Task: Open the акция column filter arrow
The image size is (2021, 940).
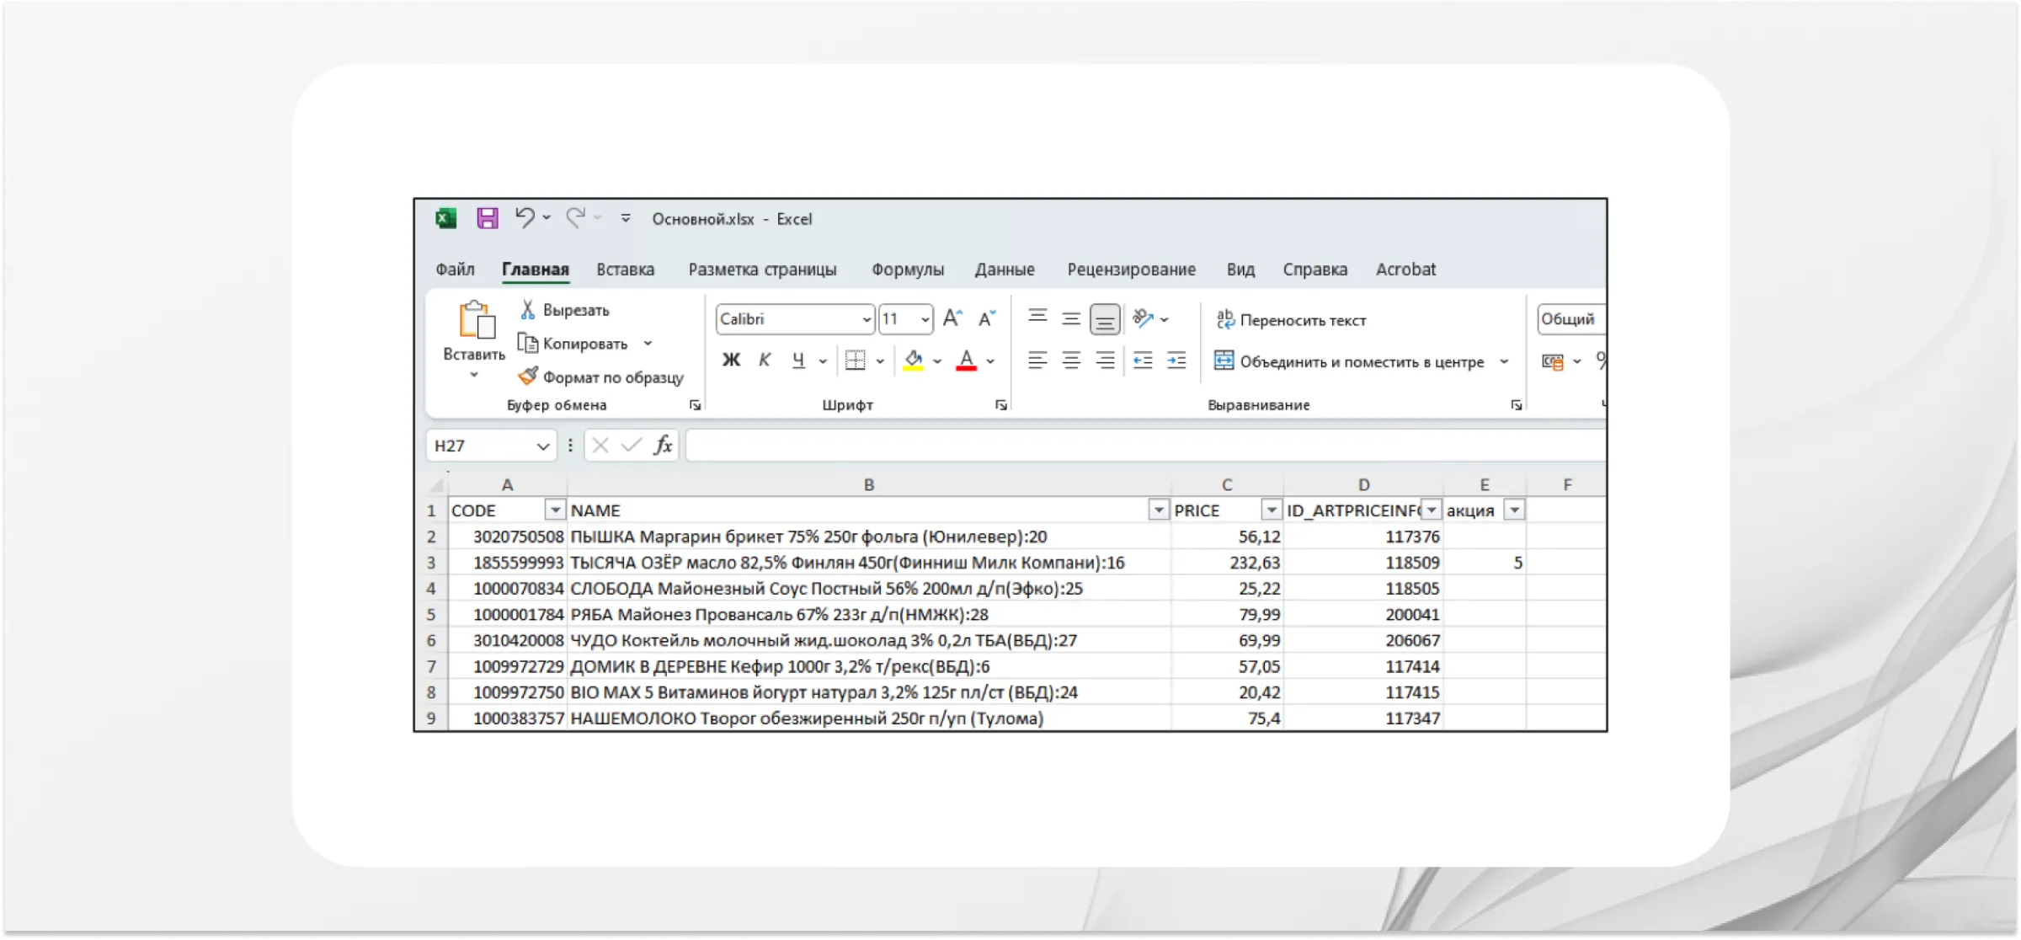Action: 1514,510
